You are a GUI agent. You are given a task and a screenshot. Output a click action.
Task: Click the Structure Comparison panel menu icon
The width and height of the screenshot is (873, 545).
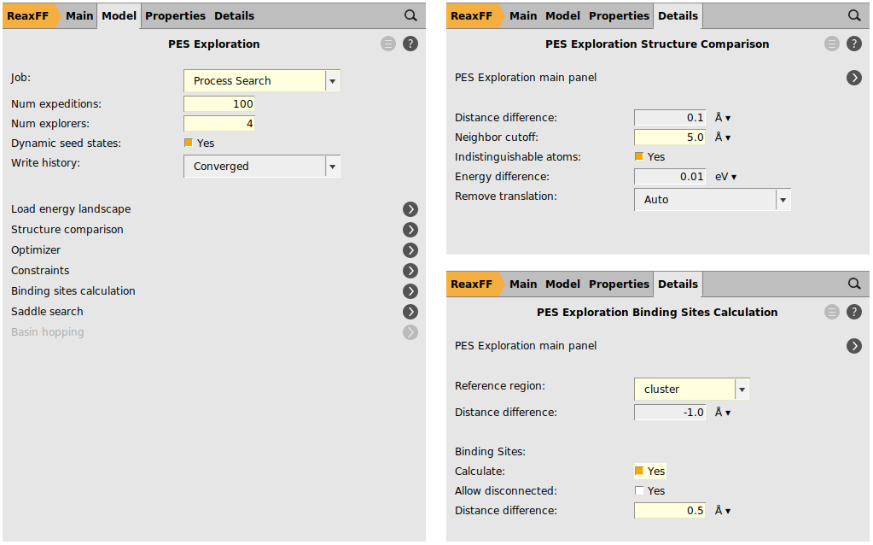[x=832, y=44]
